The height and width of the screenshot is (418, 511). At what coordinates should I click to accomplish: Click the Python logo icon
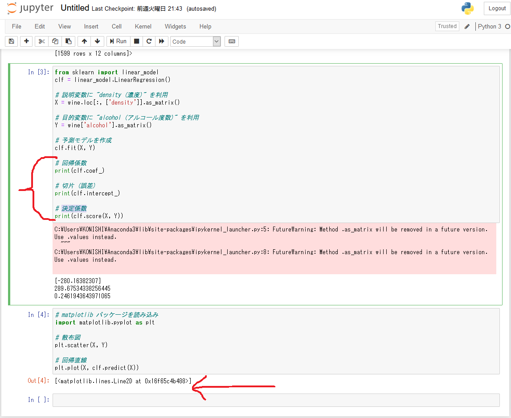tap(468, 8)
